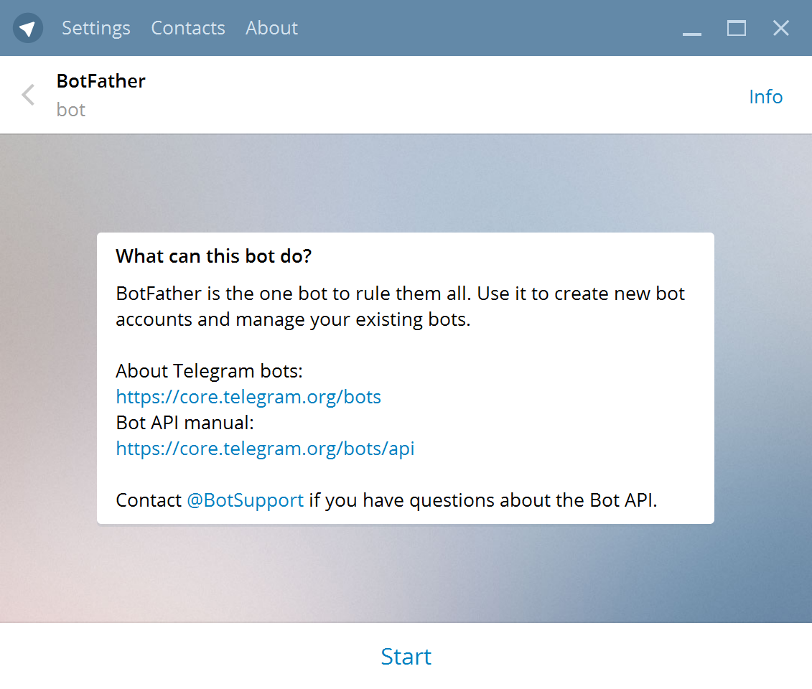Click the Telegram paper plane logo
Image resolution: width=812 pixels, height=689 pixels.
(x=27, y=28)
